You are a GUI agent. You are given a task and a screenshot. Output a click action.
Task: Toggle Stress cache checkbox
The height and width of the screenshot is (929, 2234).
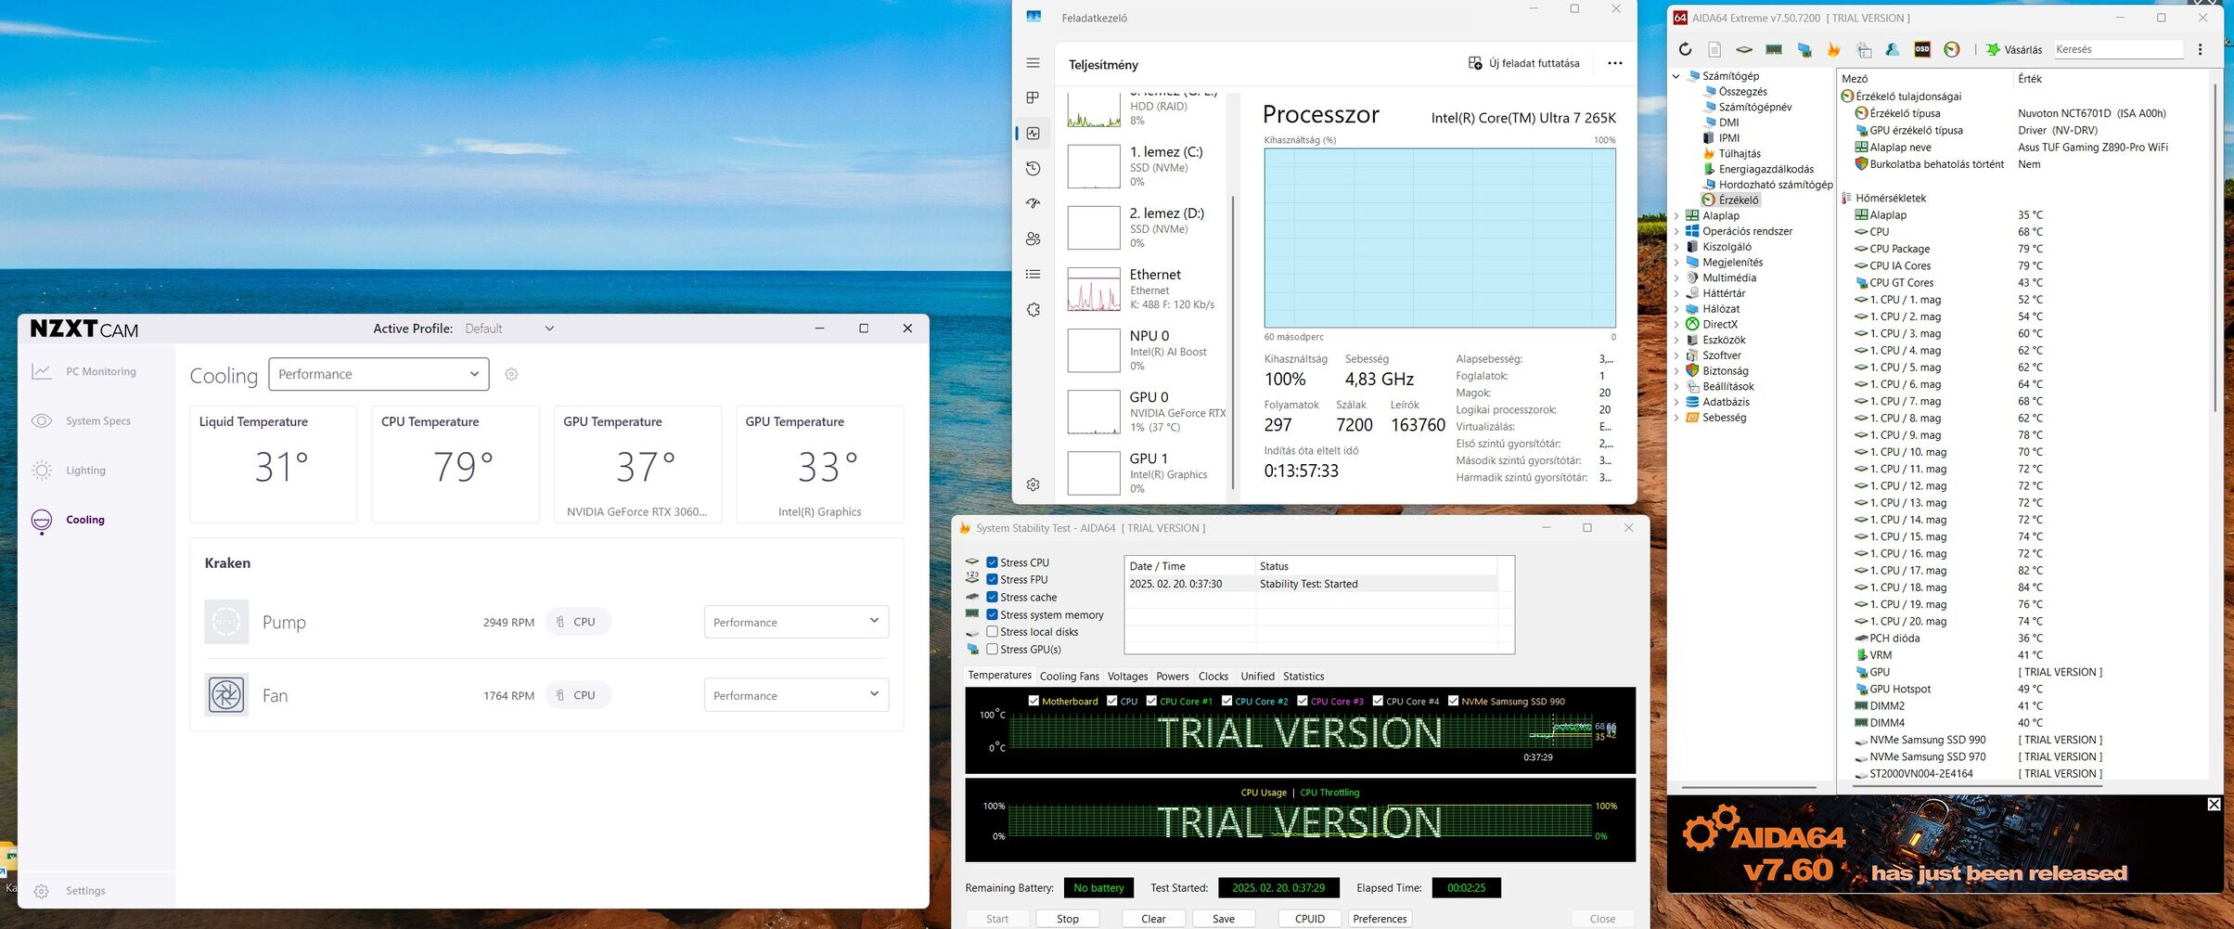[992, 598]
